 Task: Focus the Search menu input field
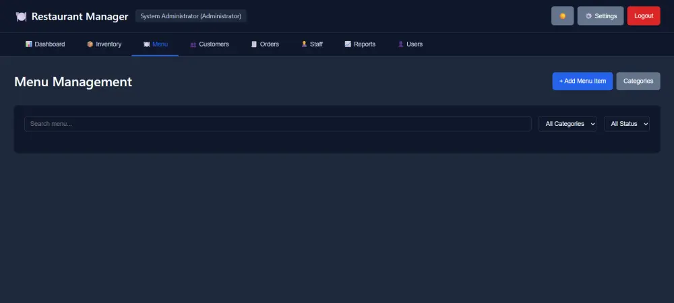(x=278, y=124)
